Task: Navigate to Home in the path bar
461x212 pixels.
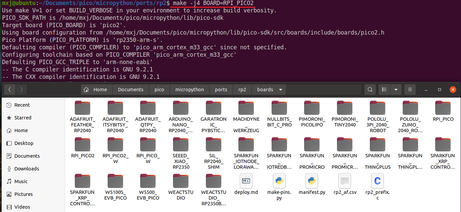Action: coord(97,90)
